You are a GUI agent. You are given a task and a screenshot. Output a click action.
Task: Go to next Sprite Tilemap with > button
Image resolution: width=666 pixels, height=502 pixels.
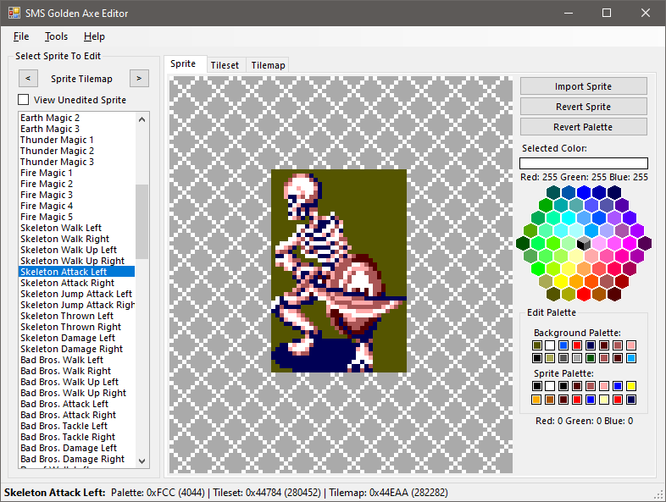(x=139, y=79)
